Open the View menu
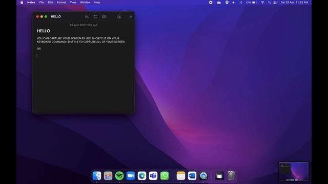 coord(73,2)
